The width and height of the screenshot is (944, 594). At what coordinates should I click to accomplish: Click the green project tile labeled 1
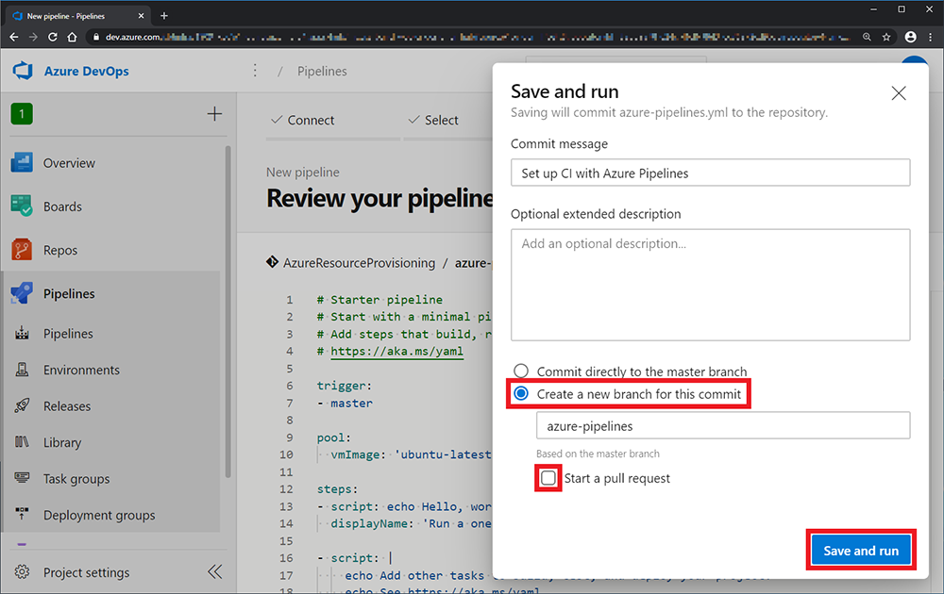click(22, 114)
